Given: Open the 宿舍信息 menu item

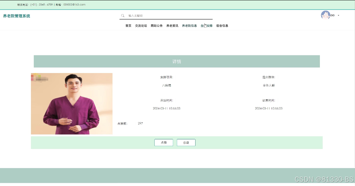Looking at the screenshot, I should pos(222,26).
